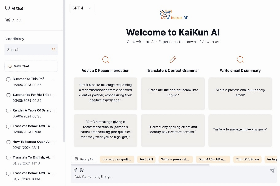The height and width of the screenshot is (186, 280).
Task: Select the 'correct the spelli...' prompt chip
Action: [117, 159]
